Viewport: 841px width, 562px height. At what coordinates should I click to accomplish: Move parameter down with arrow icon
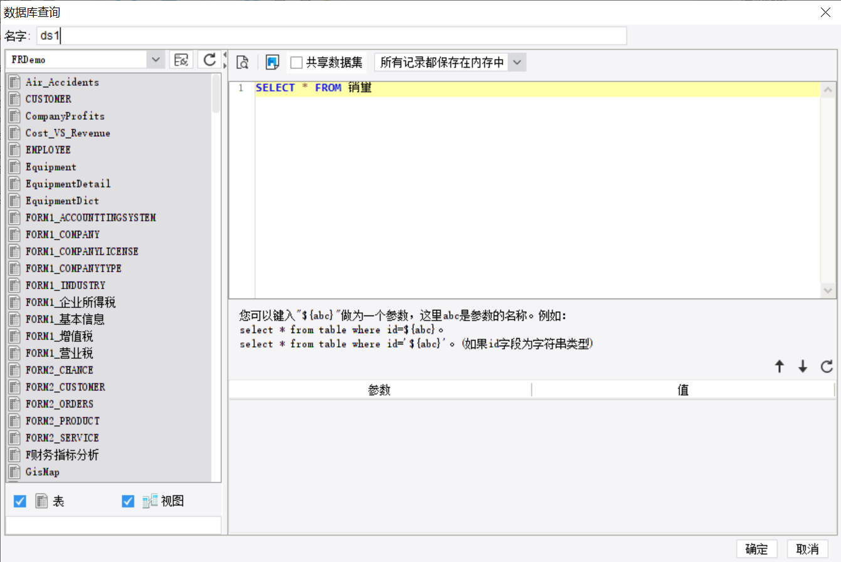(x=803, y=367)
